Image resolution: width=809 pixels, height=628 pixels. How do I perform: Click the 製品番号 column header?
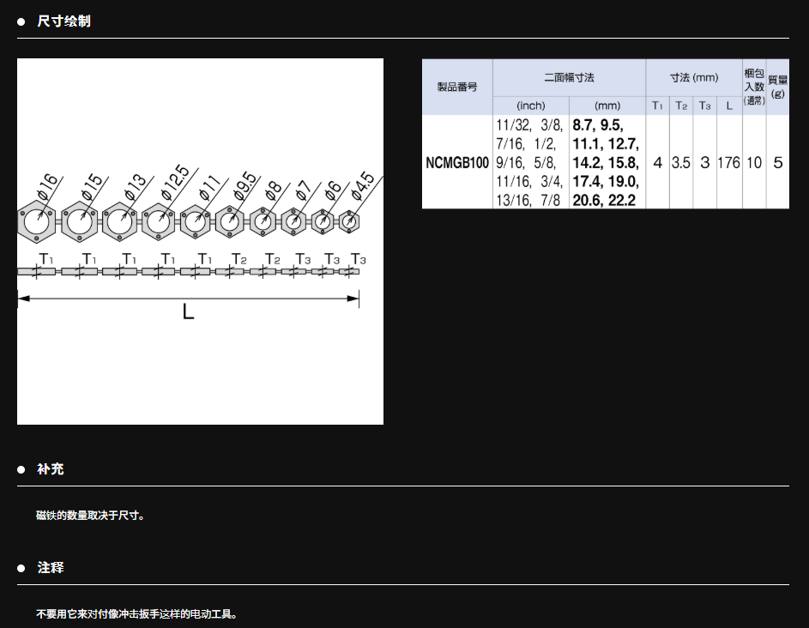(x=457, y=87)
